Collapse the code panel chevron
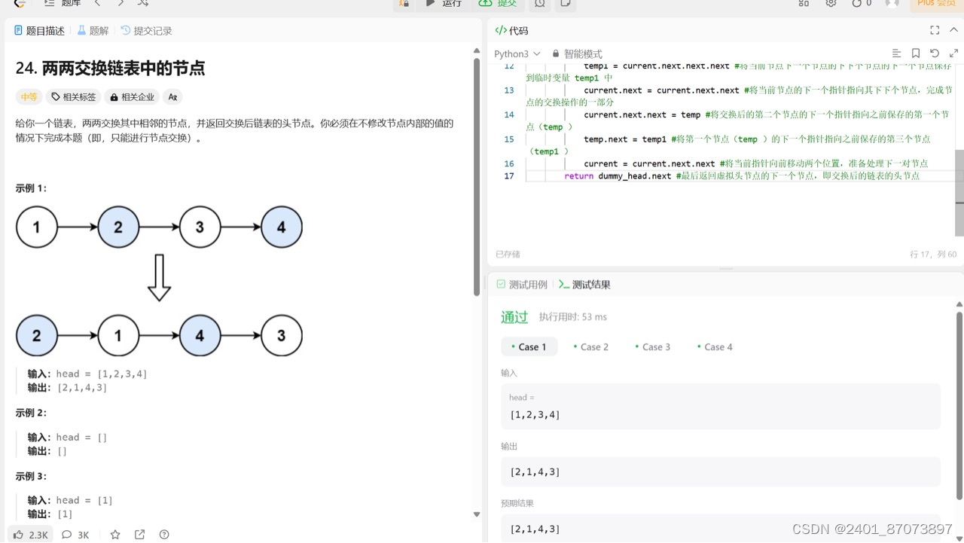964x543 pixels. click(954, 30)
